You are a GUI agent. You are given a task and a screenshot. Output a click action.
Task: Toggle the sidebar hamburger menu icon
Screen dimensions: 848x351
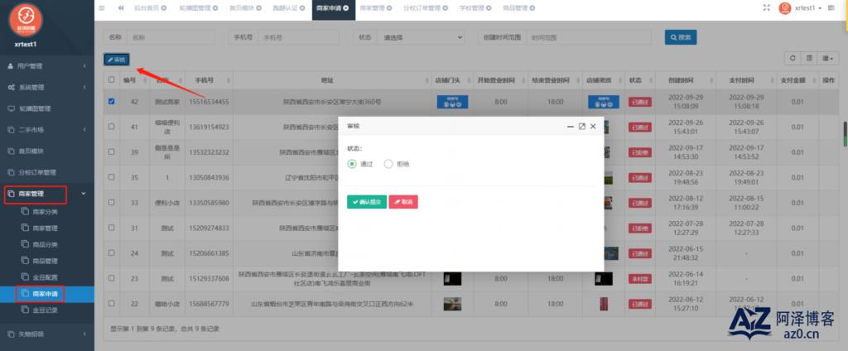(102, 8)
